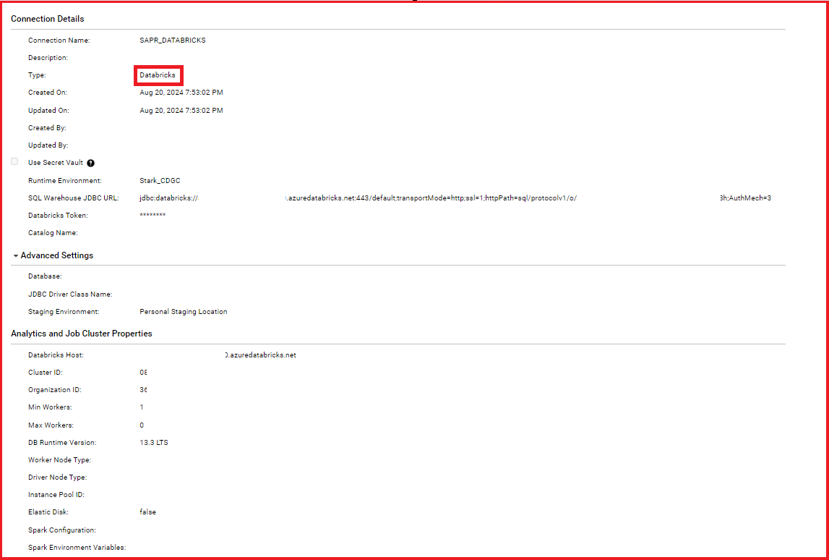
Task: Click the Connection Details heading
Action: pyautogui.click(x=48, y=19)
